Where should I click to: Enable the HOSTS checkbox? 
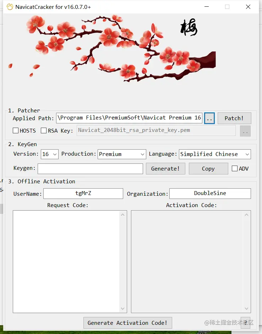pyautogui.click(x=16, y=130)
